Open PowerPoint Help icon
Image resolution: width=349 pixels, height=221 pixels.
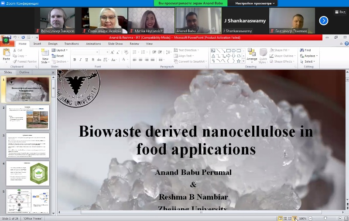346,44
